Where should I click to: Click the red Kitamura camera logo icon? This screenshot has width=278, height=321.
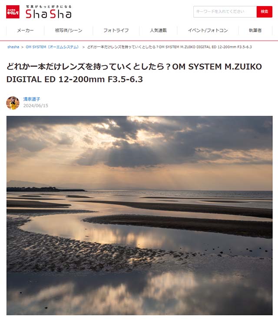pyautogui.click(x=13, y=12)
